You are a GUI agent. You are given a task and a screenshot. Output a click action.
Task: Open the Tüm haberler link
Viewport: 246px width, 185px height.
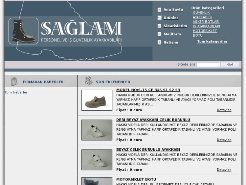point(16,92)
